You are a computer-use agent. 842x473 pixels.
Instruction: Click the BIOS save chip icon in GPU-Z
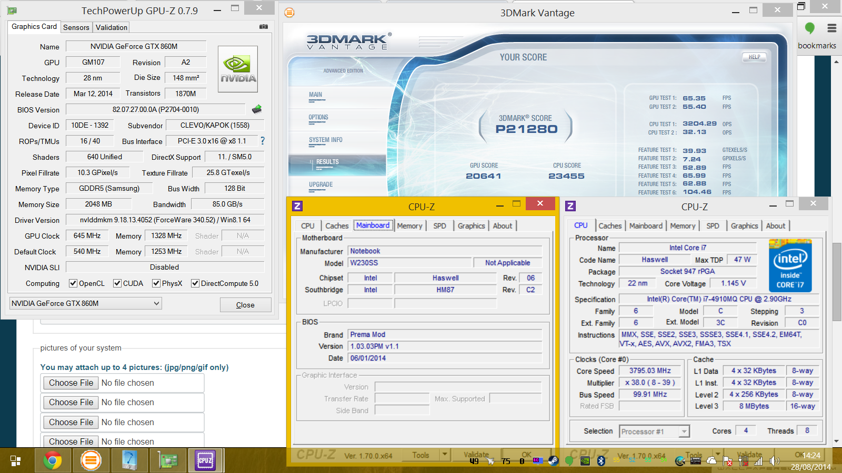257,109
